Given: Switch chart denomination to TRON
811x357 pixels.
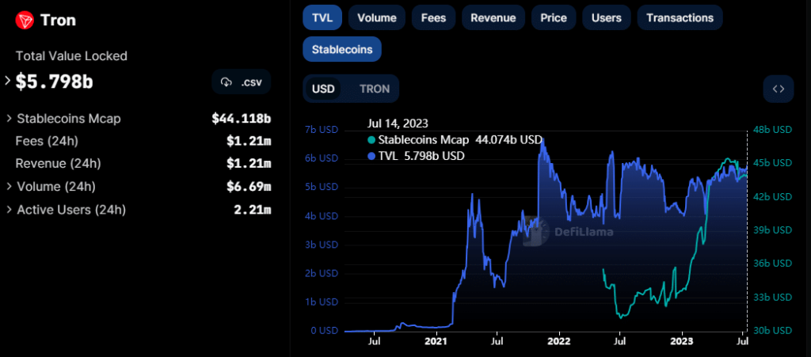Looking at the screenshot, I should point(375,89).
